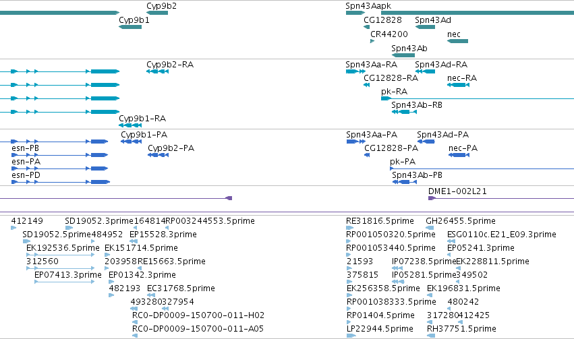The image size is (574, 339).
Task: Select the DME1-002L21 clone label
Action: click(457, 191)
